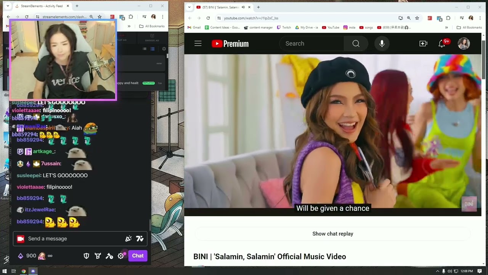Open the YouTube Create video icon
The height and width of the screenshot is (275, 488).
coord(423,44)
